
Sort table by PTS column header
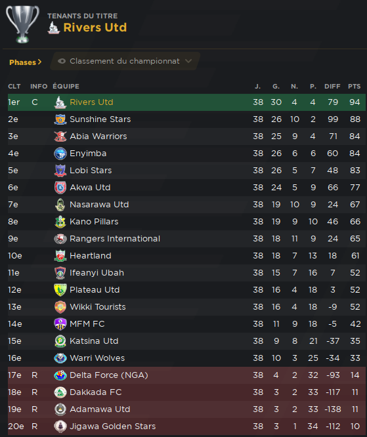click(354, 87)
